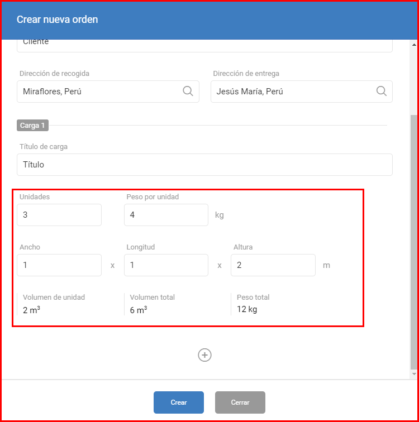419x422 pixels.
Task: Click the vertical scrollbar thumb
Action: (414, 242)
